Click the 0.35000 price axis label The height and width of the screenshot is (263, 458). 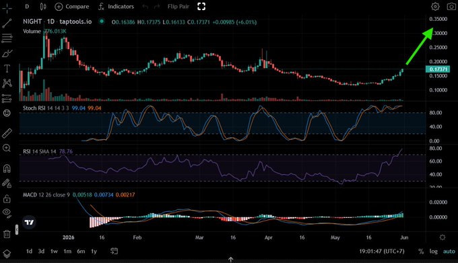coord(438,19)
